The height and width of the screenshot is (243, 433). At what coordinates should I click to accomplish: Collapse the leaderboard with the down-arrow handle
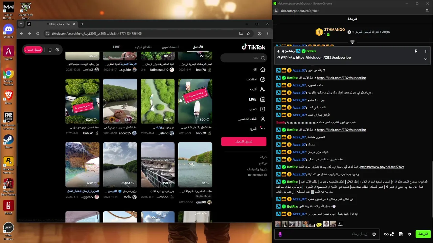(x=352, y=42)
